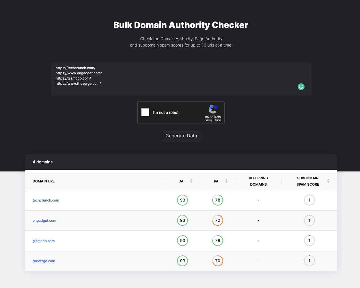The height and width of the screenshot is (288, 360).
Task: Click techcrunch.com spam score circle
Action: (309, 200)
